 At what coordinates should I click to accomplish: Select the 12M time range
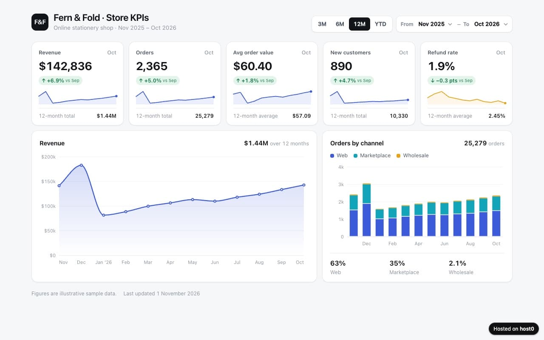360,24
